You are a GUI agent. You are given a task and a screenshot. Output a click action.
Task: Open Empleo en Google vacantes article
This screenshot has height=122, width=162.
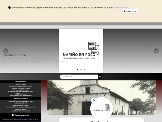pyautogui.click(x=21, y=110)
